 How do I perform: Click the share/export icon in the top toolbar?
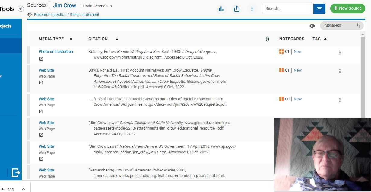(x=237, y=9)
